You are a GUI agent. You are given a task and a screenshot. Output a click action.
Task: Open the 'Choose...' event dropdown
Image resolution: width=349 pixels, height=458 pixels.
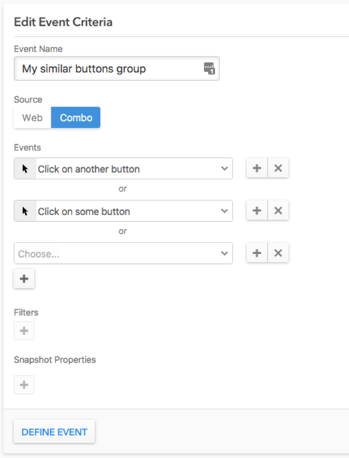tap(123, 253)
